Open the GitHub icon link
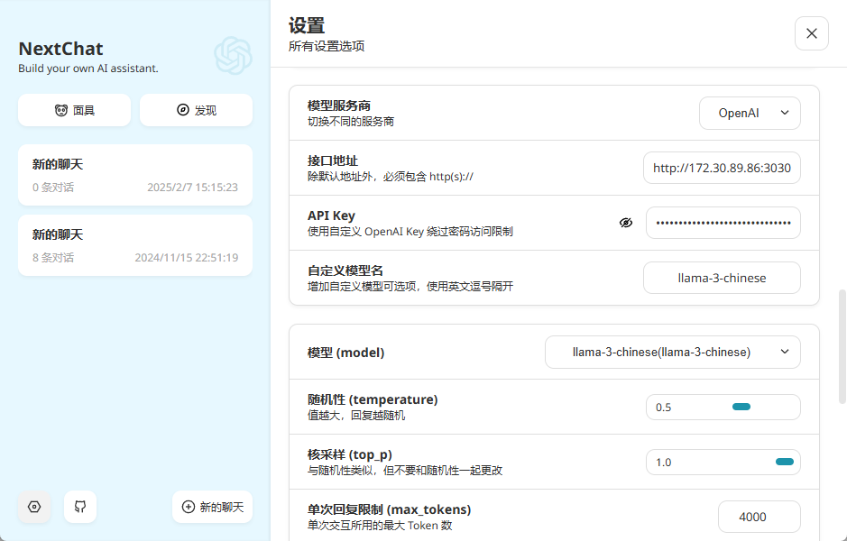Image resolution: width=847 pixels, height=541 pixels. pos(80,507)
